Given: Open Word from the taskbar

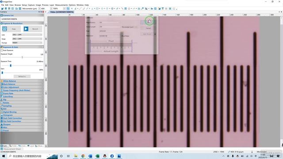Looking at the screenshot, I should (90, 156).
